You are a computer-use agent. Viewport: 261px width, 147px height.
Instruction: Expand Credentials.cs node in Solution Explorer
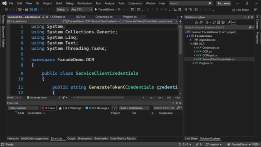pyautogui.click(x=194, y=48)
